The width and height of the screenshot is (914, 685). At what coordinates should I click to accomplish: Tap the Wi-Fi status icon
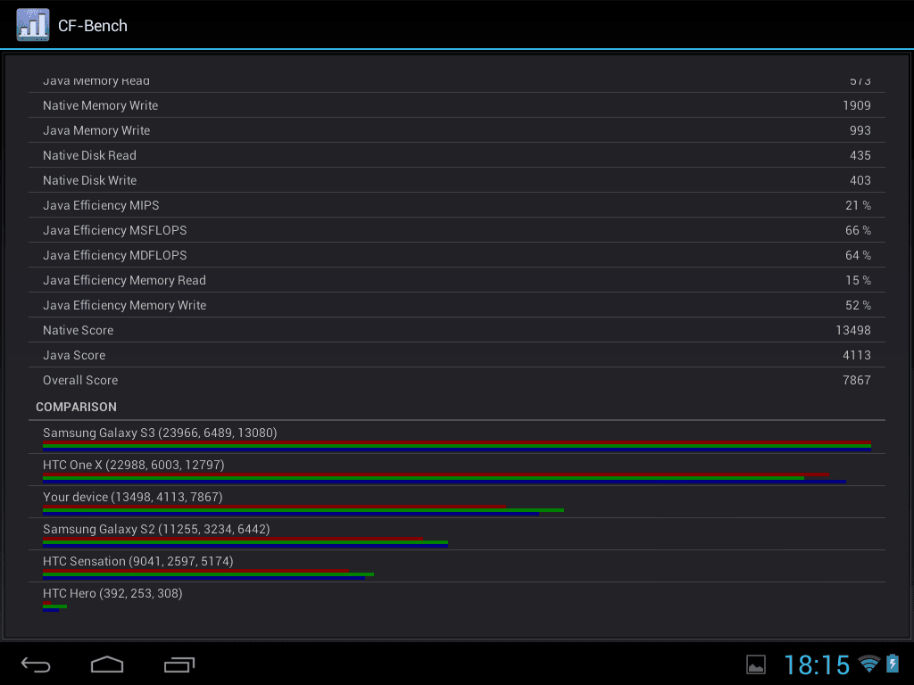[869, 664]
